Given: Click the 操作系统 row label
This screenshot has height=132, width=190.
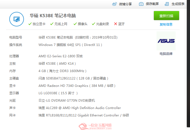Looking at the screenshot, I should click(16, 45).
